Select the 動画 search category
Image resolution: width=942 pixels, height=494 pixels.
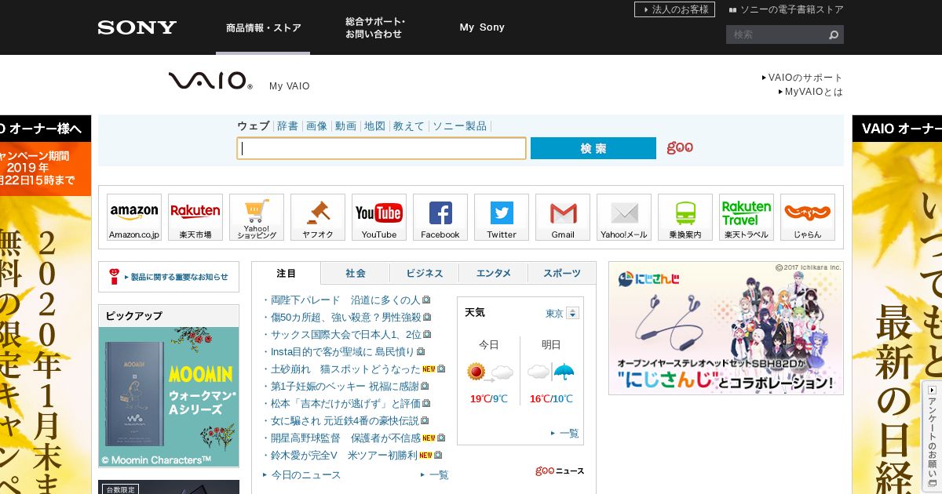345,125
